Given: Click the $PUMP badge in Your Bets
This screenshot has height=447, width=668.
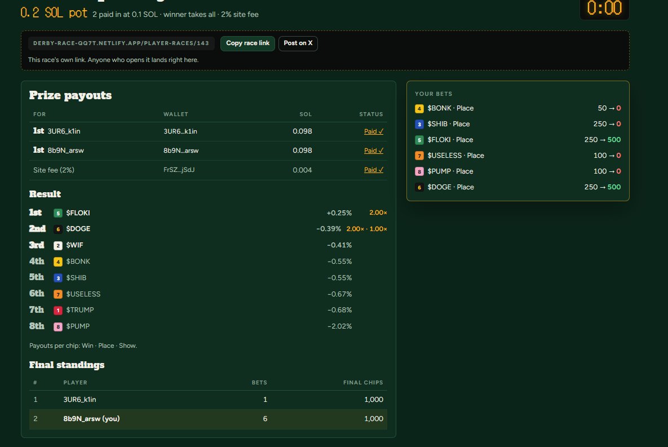Looking at the screenshot, I should [x=419, y=172].
